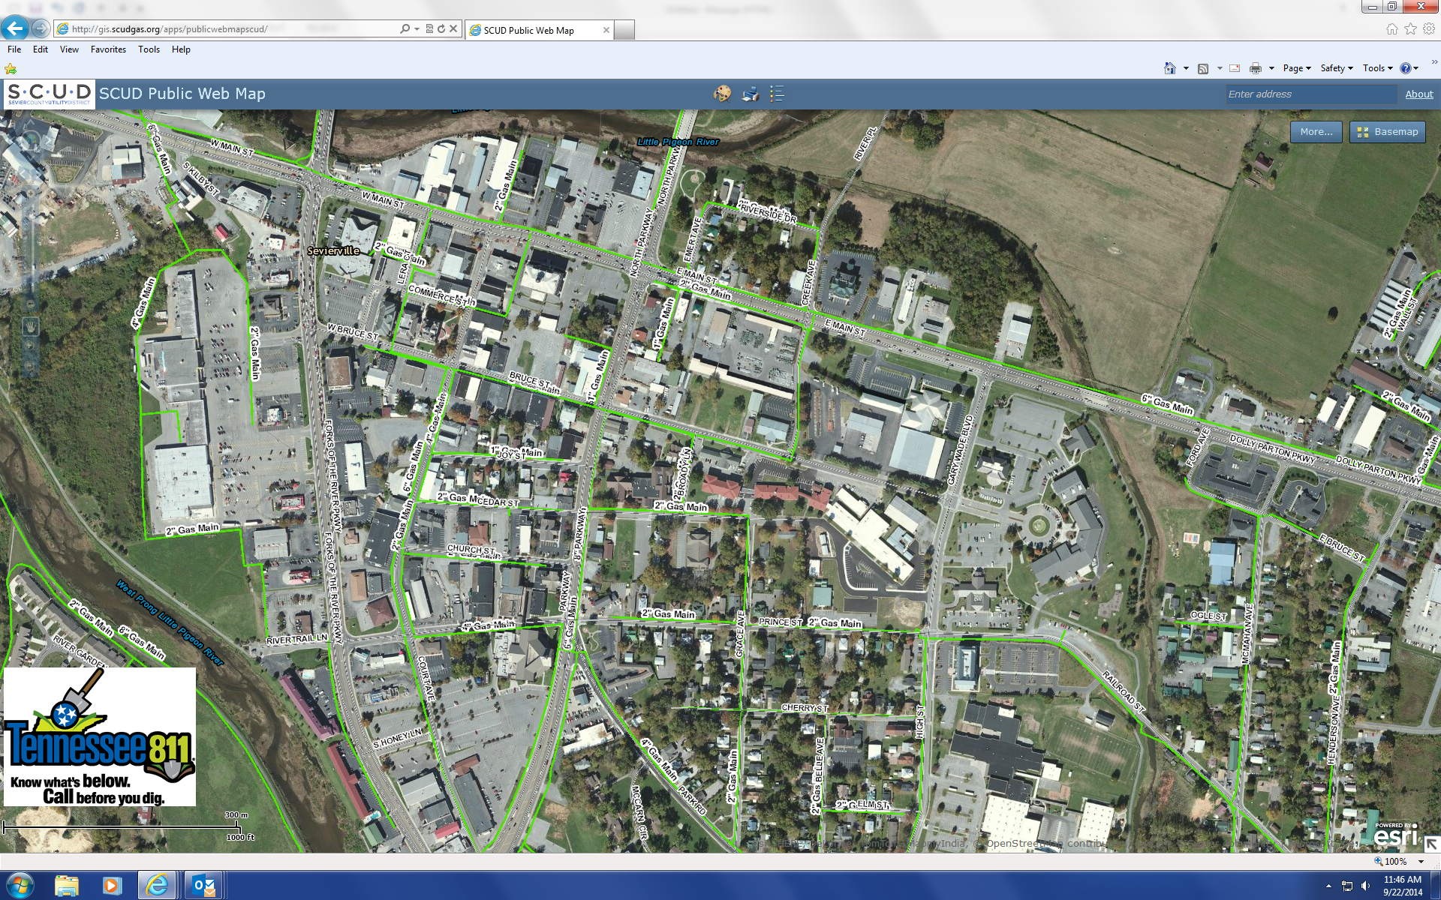The height and width of the screenshot is (900, 1441).
Task: Click the browser Forward arrow button
Action: 41,28
